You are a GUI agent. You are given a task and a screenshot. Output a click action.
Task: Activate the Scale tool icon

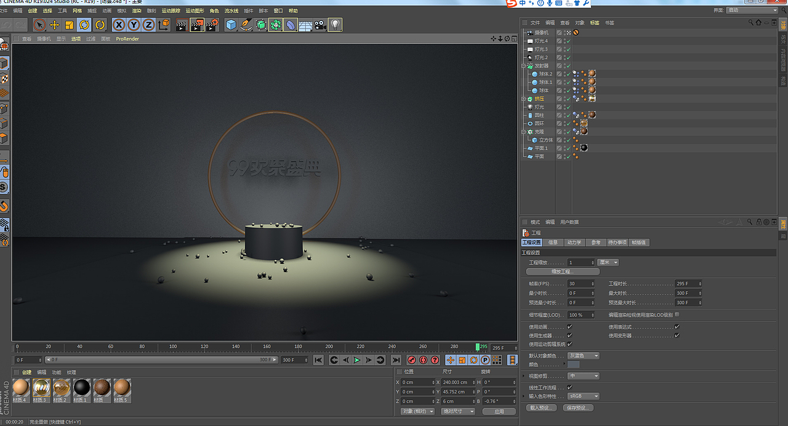70,25
